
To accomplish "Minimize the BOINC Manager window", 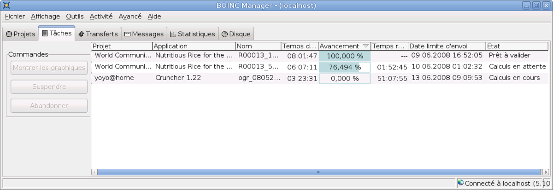I will click(526, 5).
